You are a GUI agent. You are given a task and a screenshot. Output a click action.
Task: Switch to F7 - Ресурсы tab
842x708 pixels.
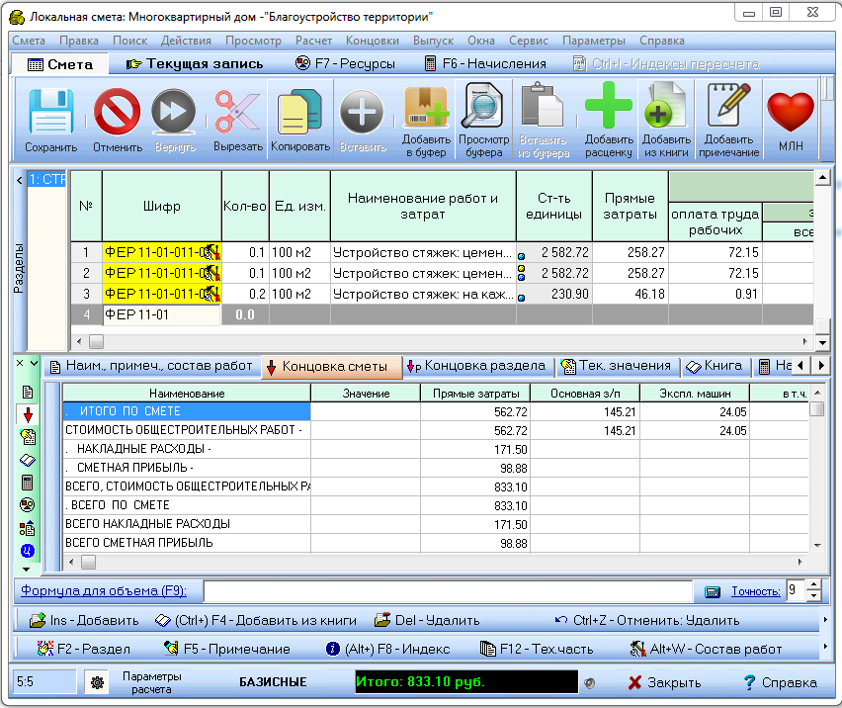click(x=345, y=64)
